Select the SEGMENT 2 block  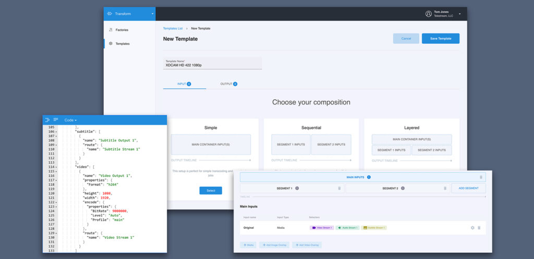pos(398,188)
